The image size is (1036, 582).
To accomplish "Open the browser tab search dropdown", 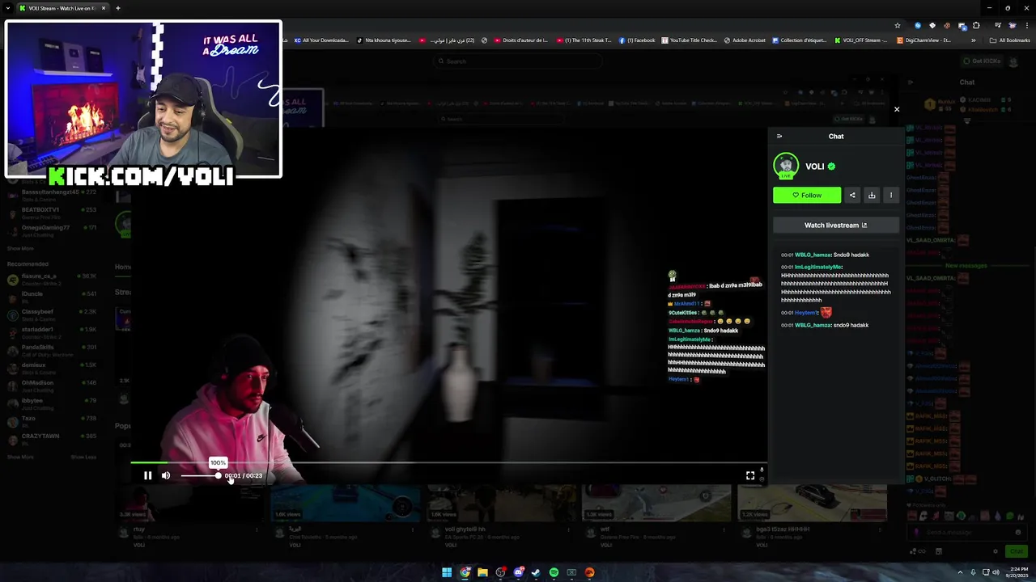I will [7, 8].
